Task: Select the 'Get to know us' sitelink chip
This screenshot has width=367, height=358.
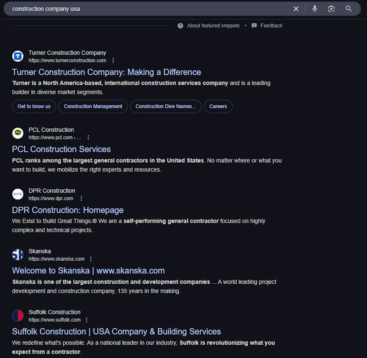Action: click(34, 106)
